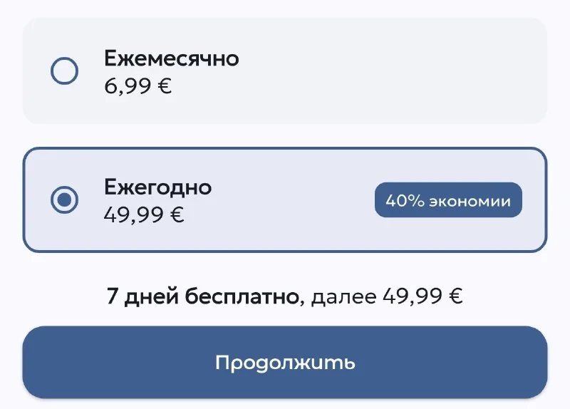
Task: Tap the 40% экономии badge
Action: coord(448,200)
